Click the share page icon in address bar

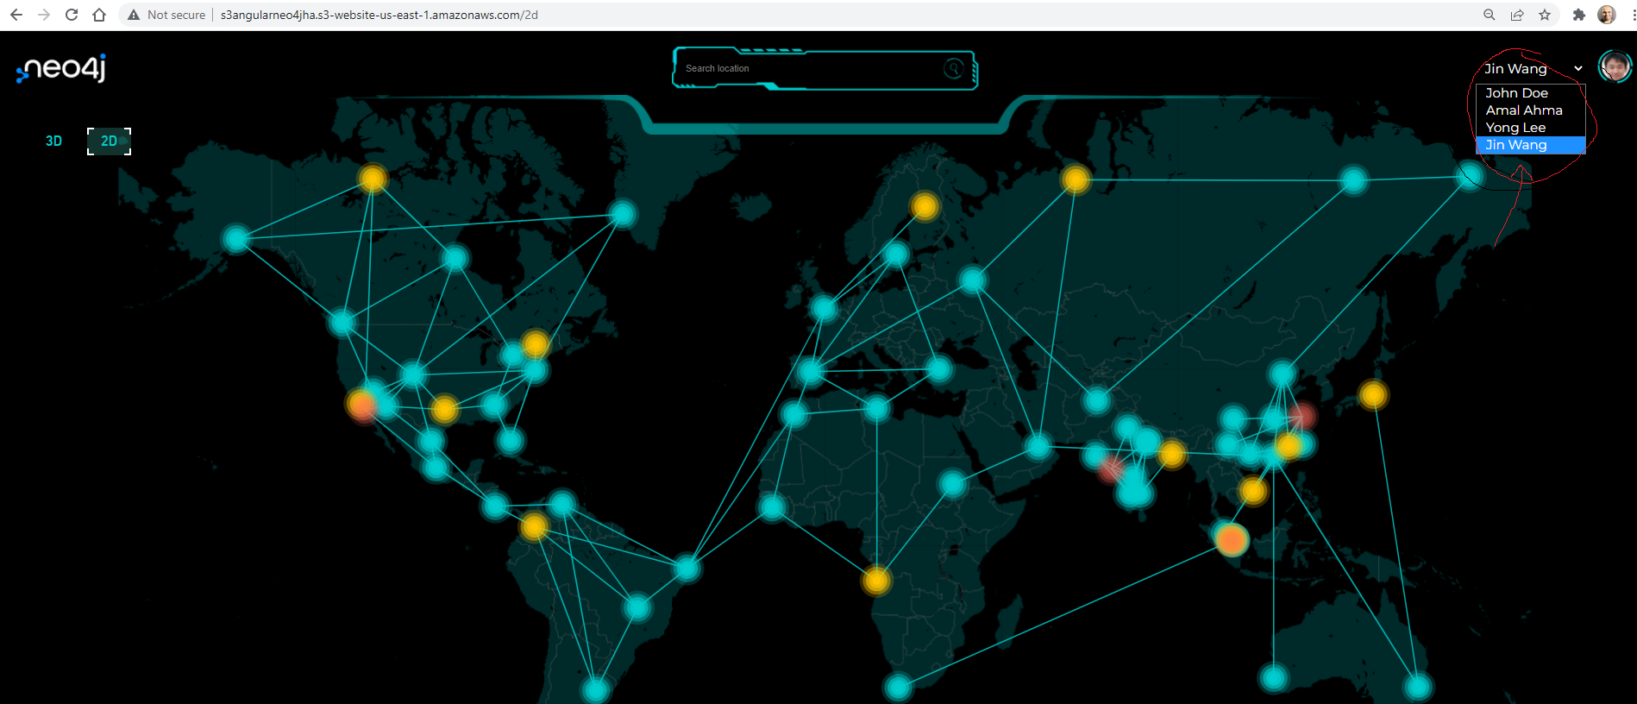[x=1517, y=15]
